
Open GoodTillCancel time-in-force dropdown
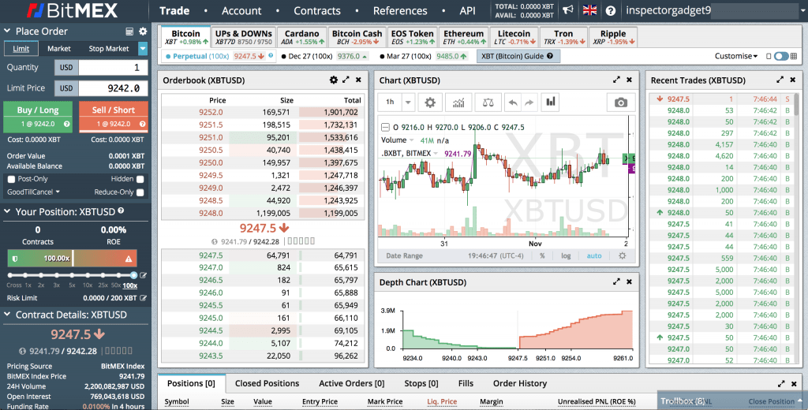33,192
